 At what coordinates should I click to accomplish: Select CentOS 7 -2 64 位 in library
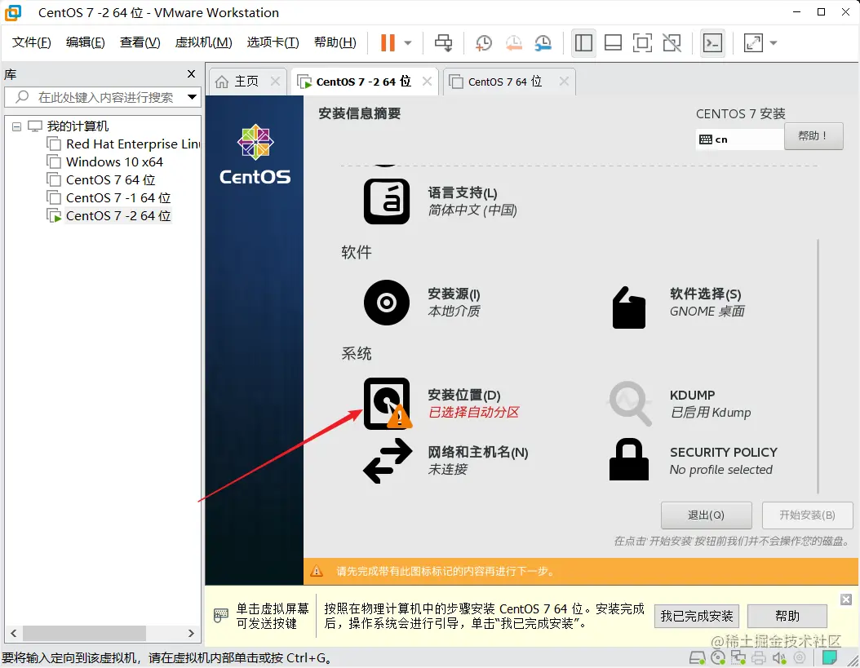pyautogui.click(x=109, y=215)
